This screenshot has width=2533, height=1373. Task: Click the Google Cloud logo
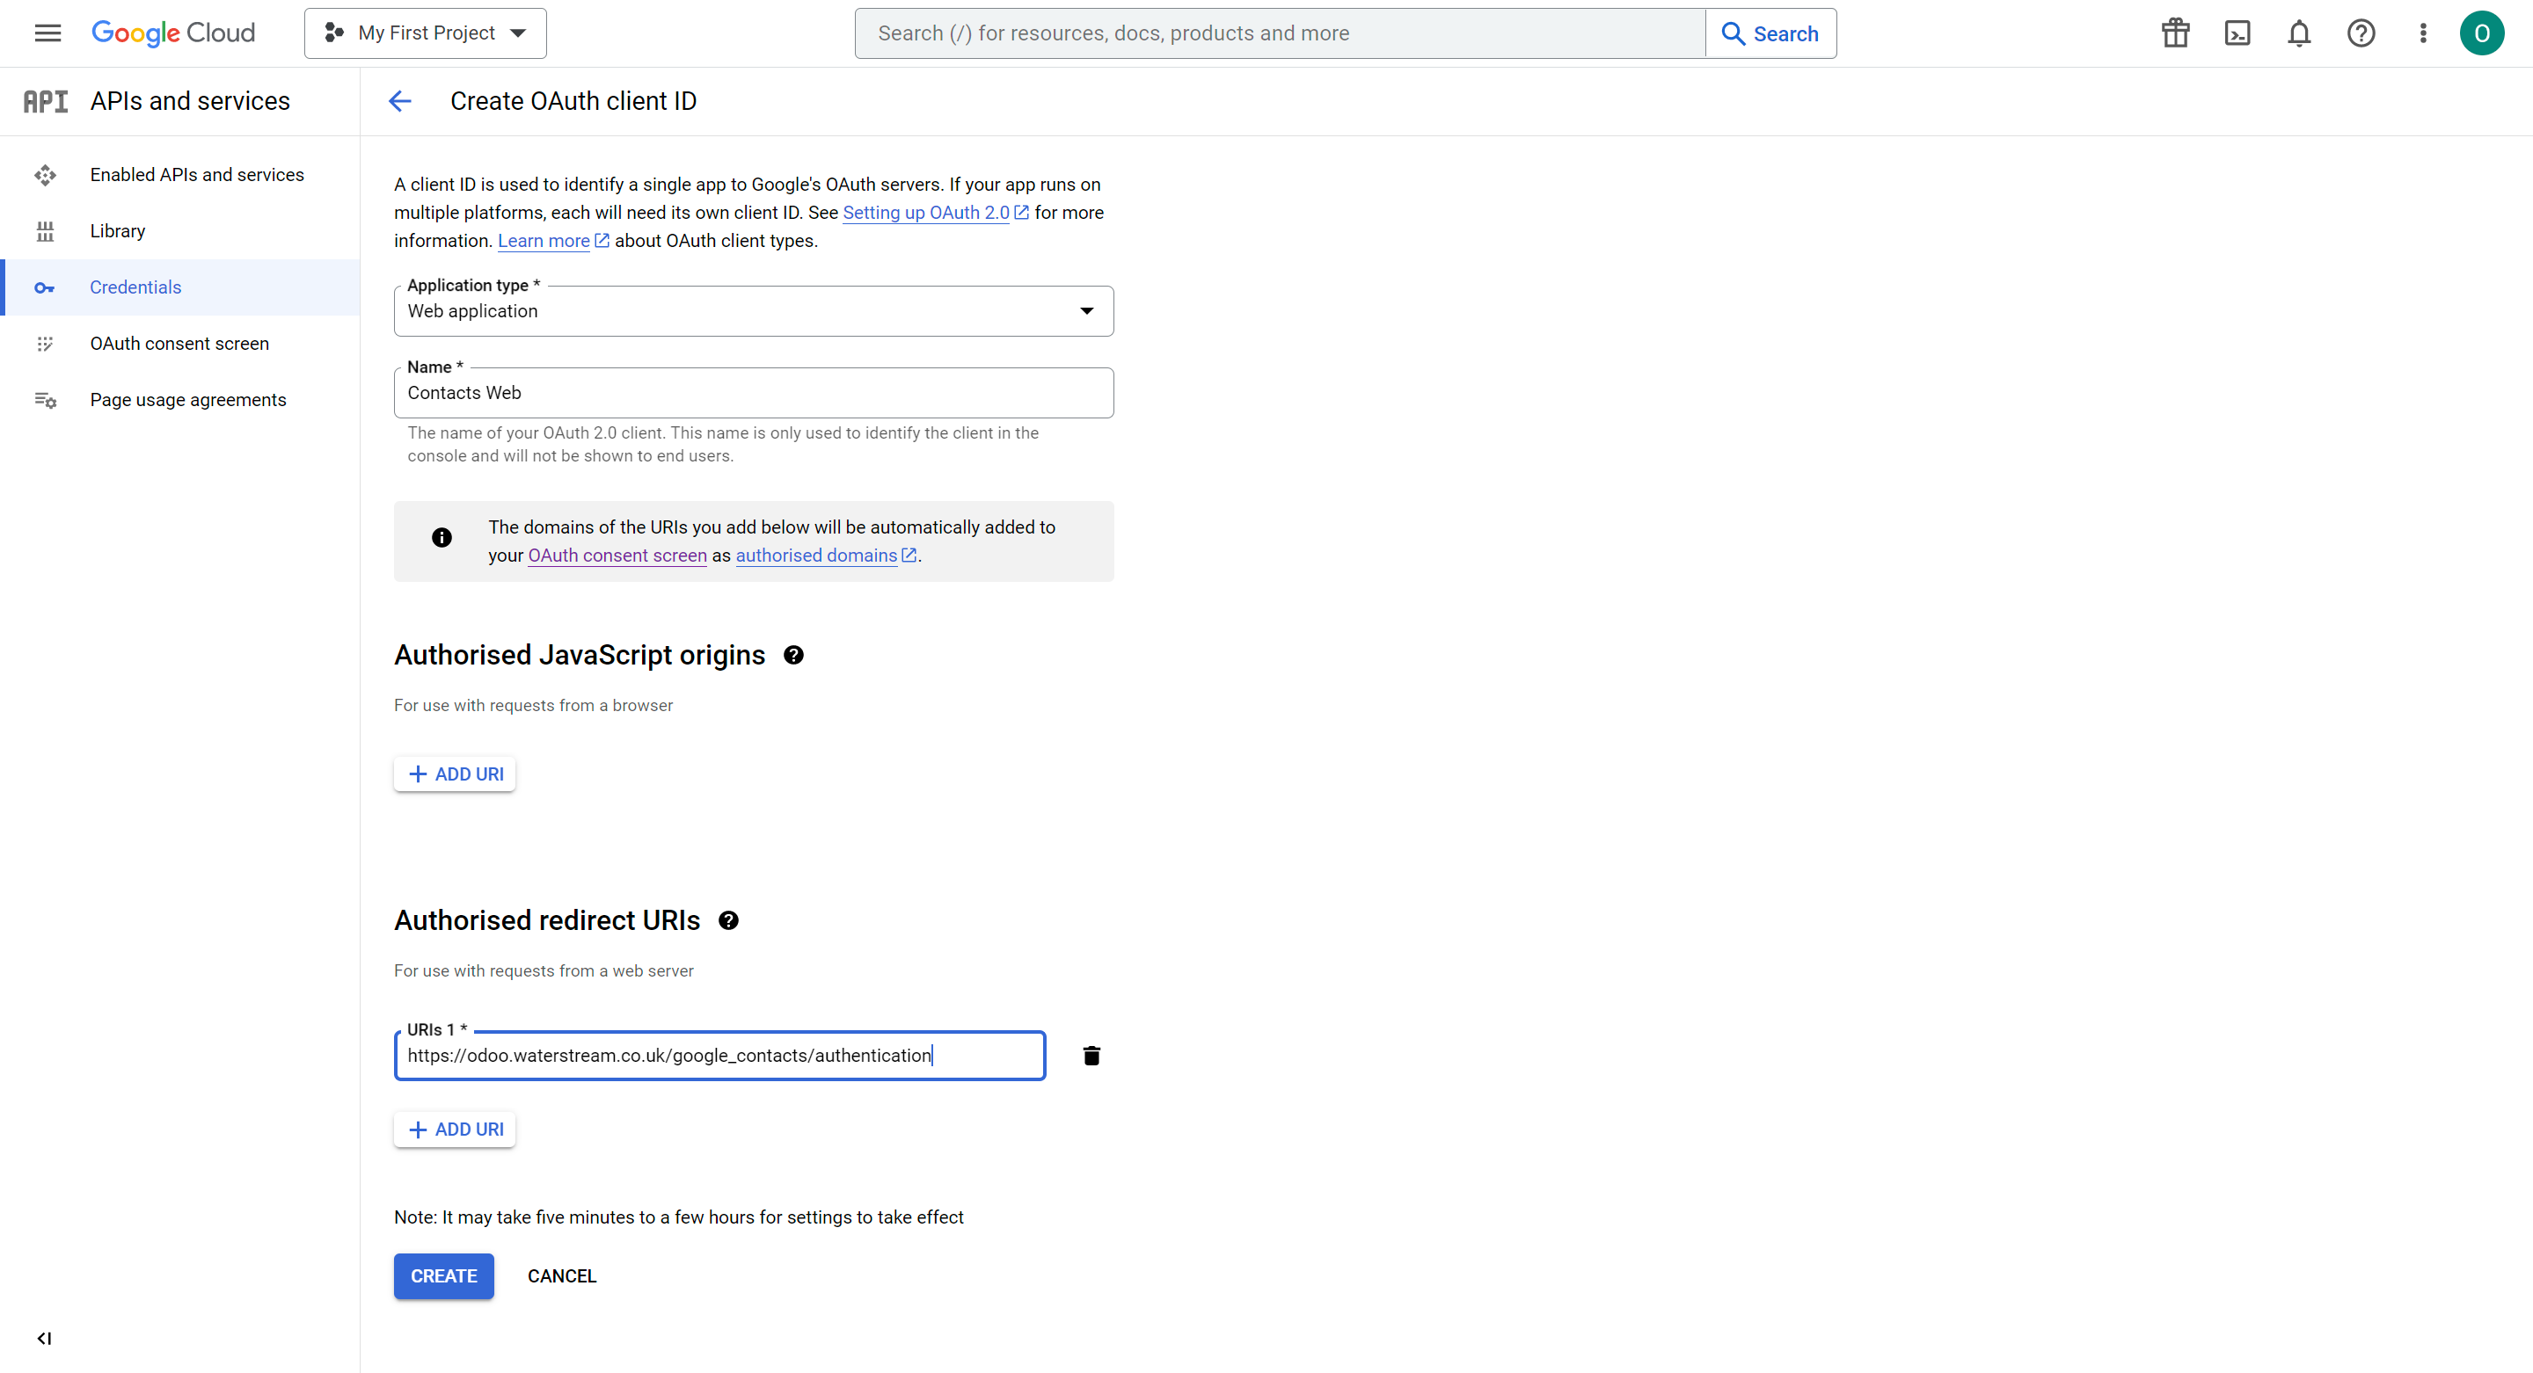click(x=173, y=33)
